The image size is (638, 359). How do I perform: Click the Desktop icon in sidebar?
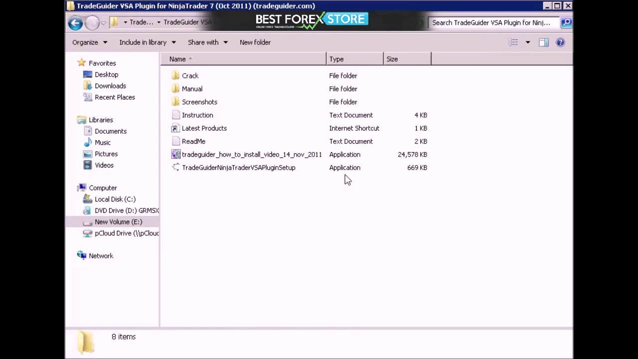tap(88, 75)
